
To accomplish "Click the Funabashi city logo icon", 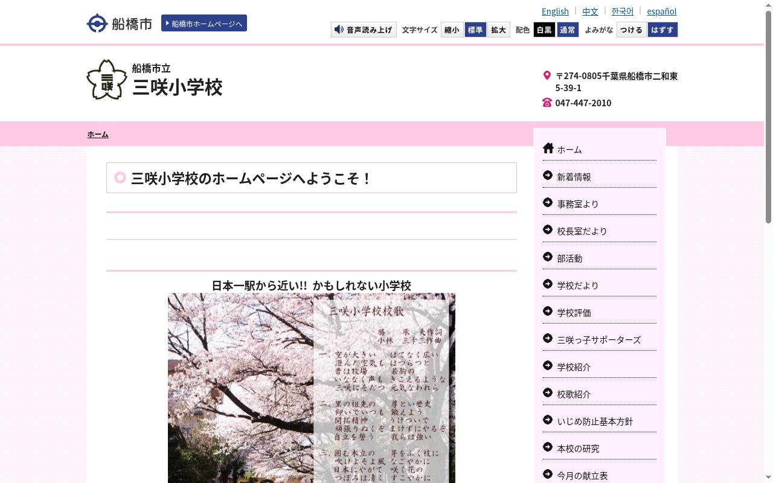I will coord(97,24).
